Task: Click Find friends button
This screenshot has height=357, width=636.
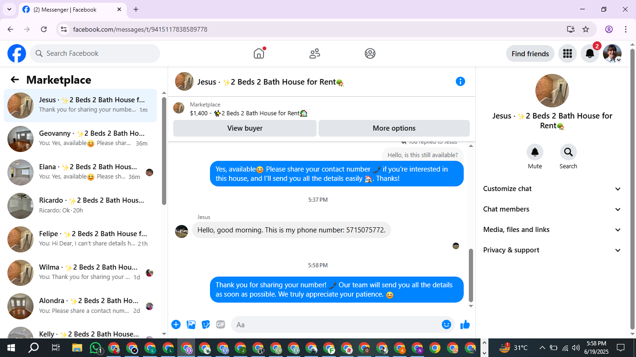Action: (530, 53)
